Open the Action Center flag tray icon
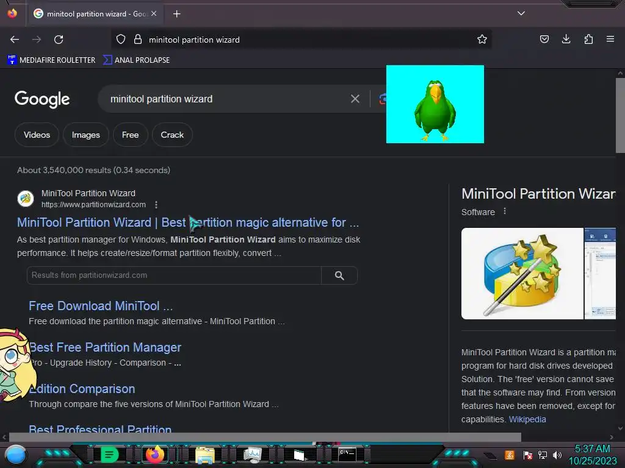Screen dimensions: 625x468 (528, 455)
